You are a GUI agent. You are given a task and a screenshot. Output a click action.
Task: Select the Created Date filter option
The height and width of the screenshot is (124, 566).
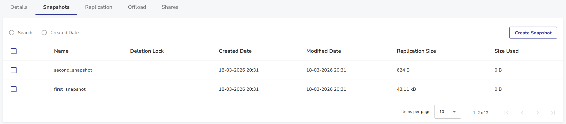coord(44,33)
